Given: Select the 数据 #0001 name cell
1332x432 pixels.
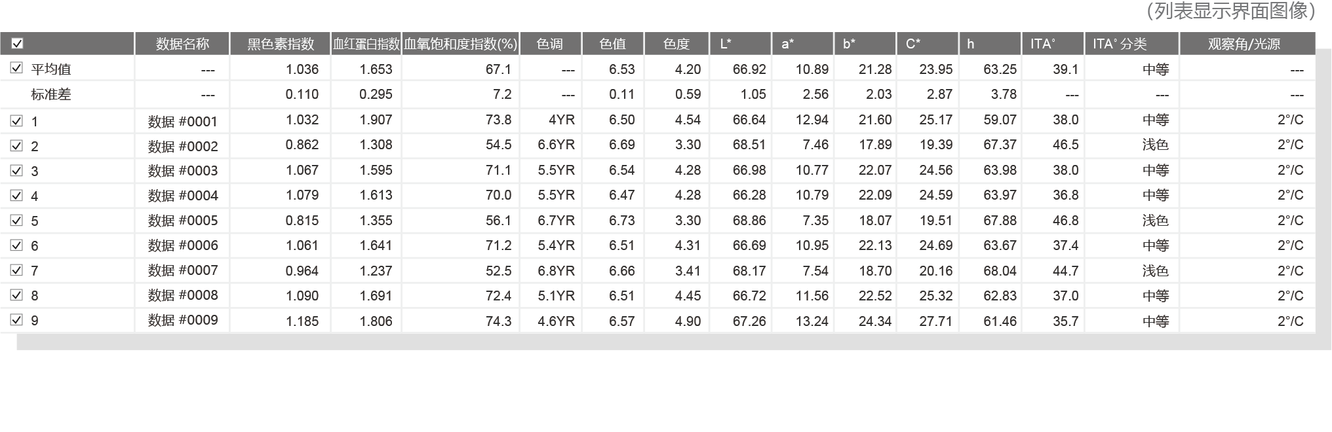Looking at the screenshot, I should 182,121.
